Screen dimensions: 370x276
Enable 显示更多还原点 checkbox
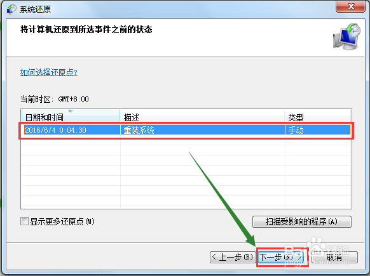pos(24,221)
